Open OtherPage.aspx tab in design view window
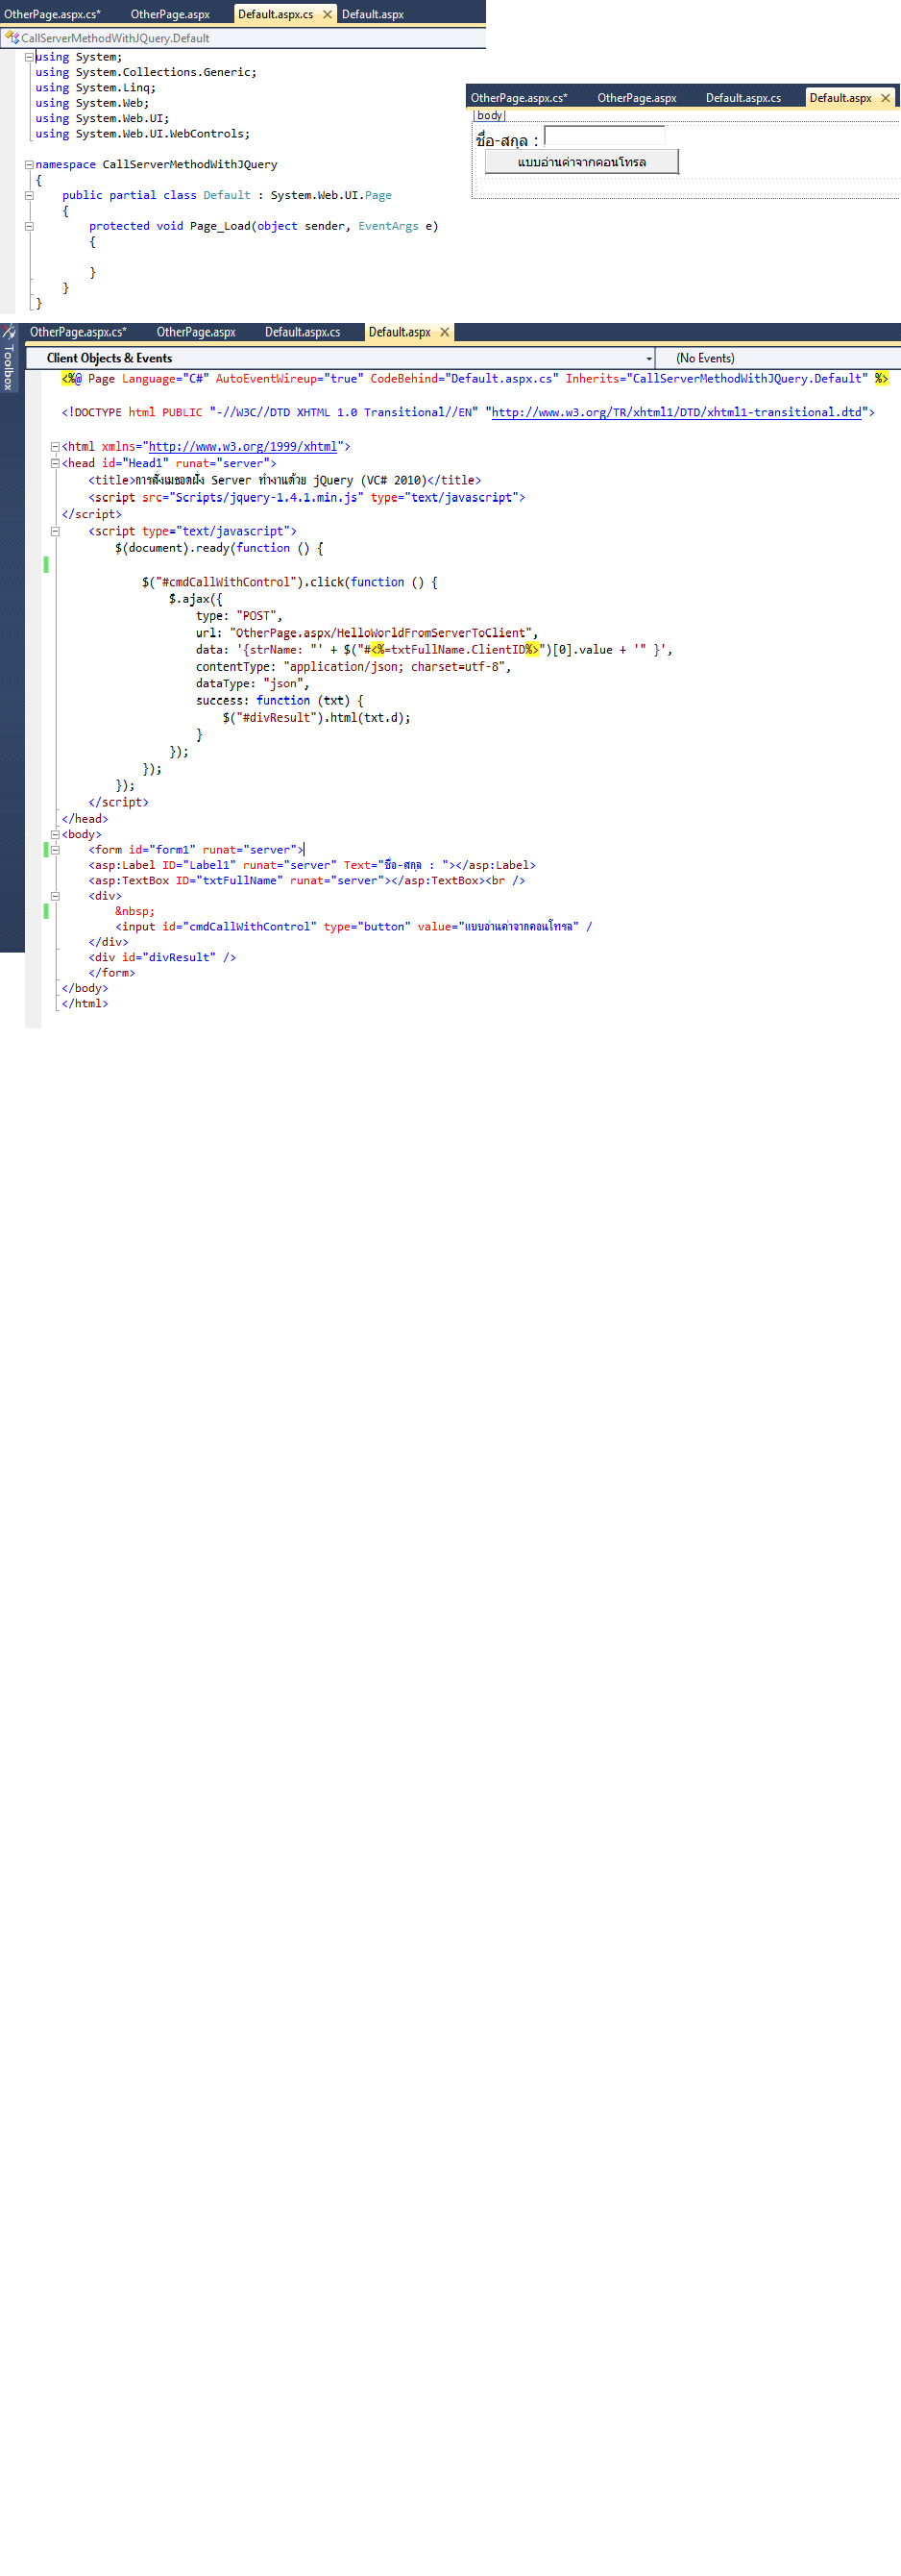Viewport: 901px width, 2576px height. coord(636,98)
